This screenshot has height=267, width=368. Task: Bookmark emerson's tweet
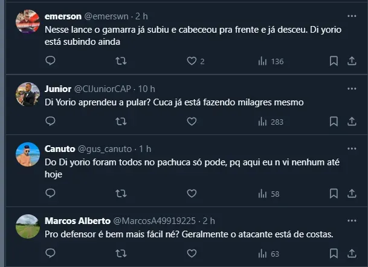click(334, 61)
